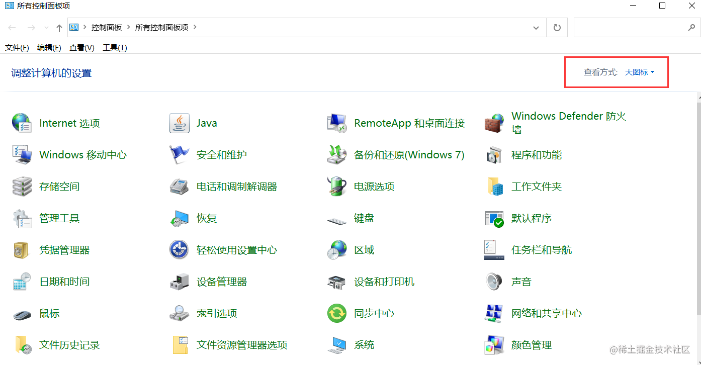The width and height of the screenshot is (701, 365).
Task: Open the RemoteApp 和桌面连接 icon
Action: click(336, 123)
